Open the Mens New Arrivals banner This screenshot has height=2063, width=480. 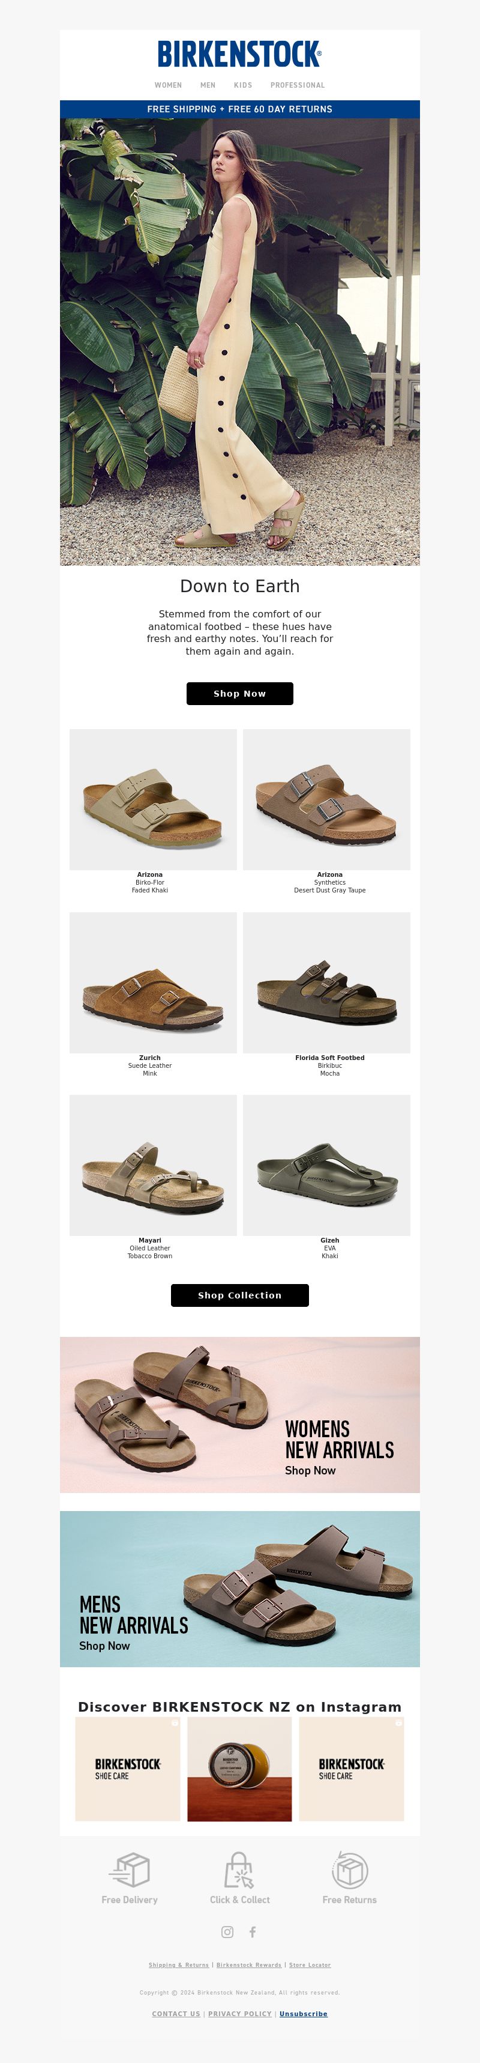click(x=240, y=1589)
